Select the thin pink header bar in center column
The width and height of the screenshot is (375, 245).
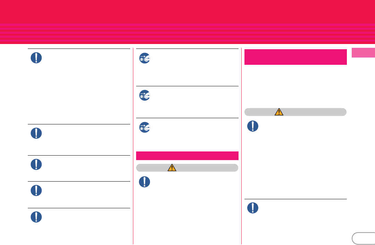[187, 156]
